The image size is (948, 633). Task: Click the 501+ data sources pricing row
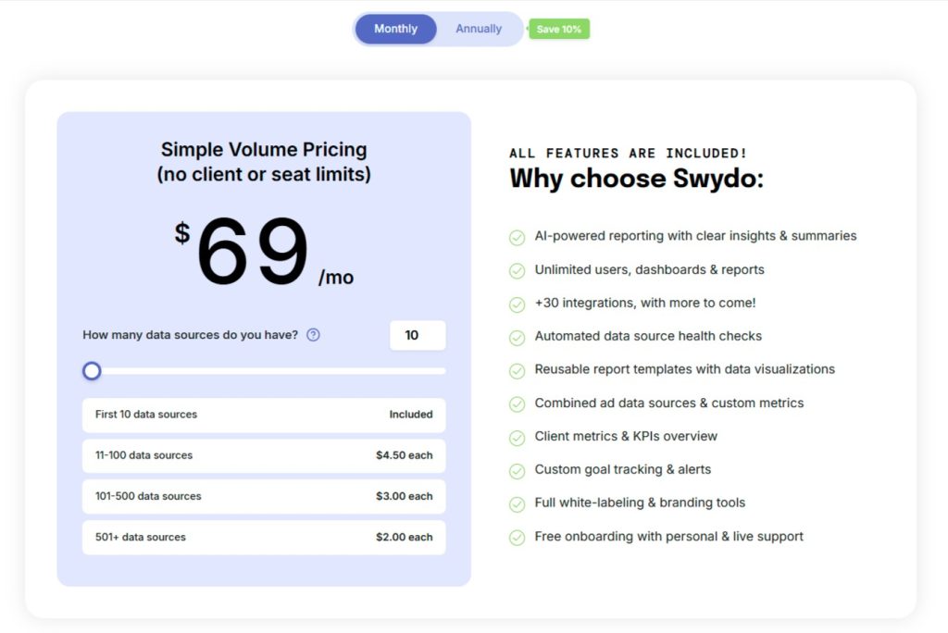[x=263, y=537]
